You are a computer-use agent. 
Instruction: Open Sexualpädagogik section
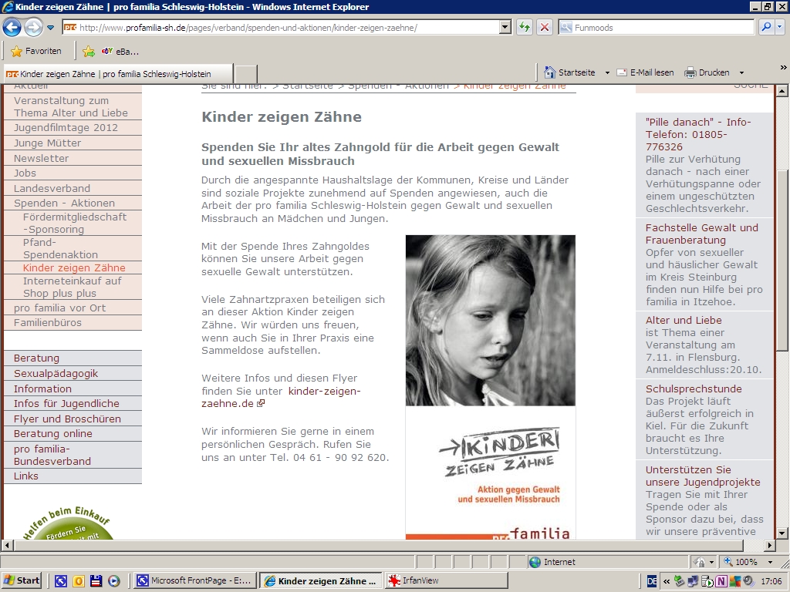[56, 374]
